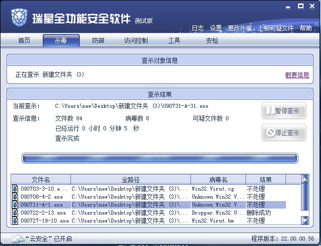Click 不处理 result in 090727-19-10.exe row
321x246 pixels.
[x=256, y=221]
